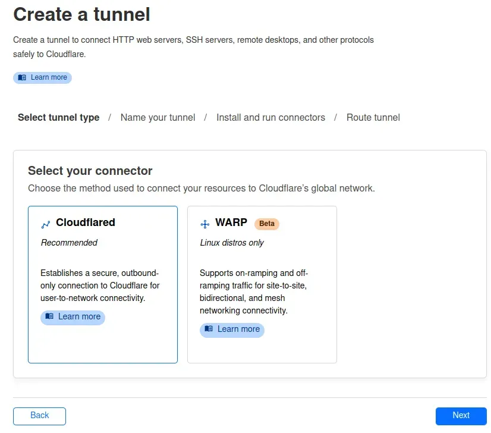Go to the 'Select tunnel type' step

tap(58, 117)
